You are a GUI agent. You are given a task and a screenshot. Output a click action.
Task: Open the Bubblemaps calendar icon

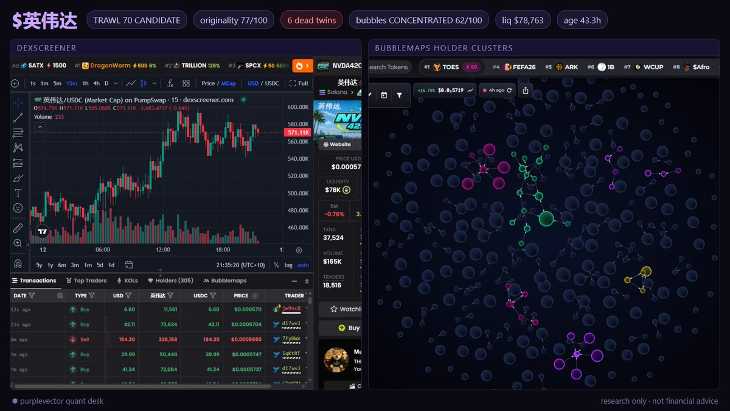(384, 95)
